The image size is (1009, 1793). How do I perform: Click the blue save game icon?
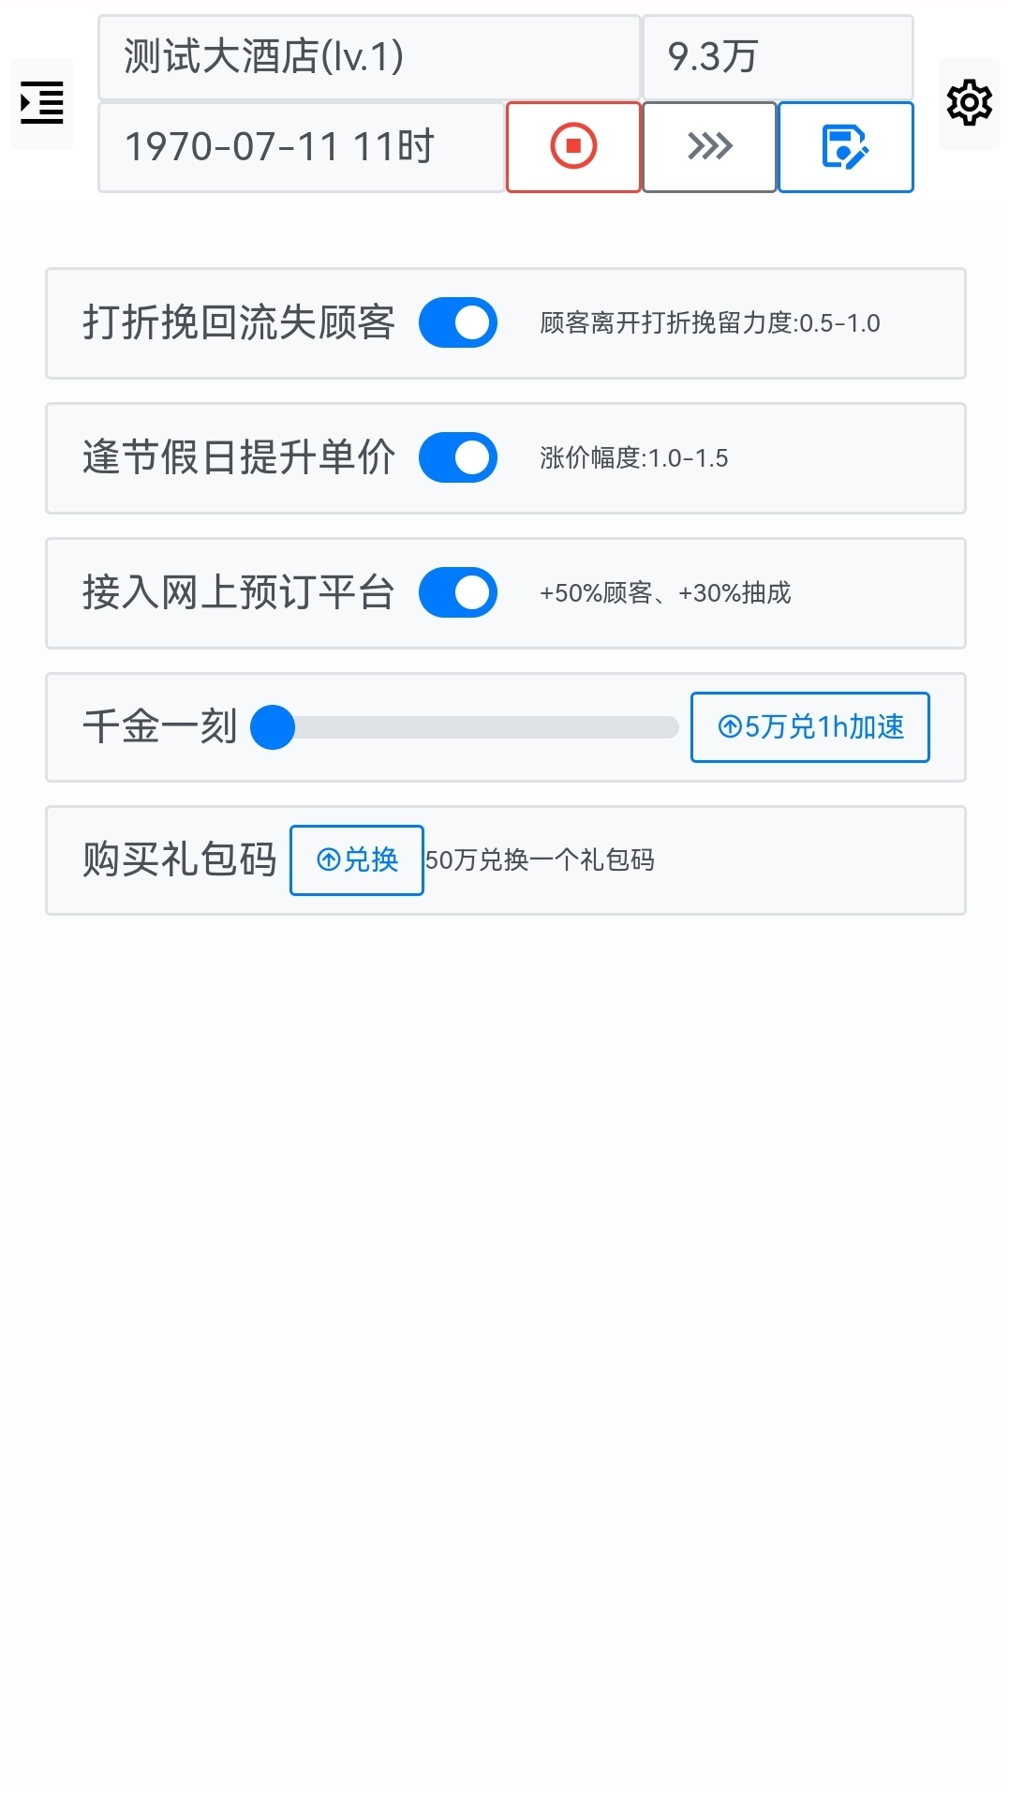845,146
